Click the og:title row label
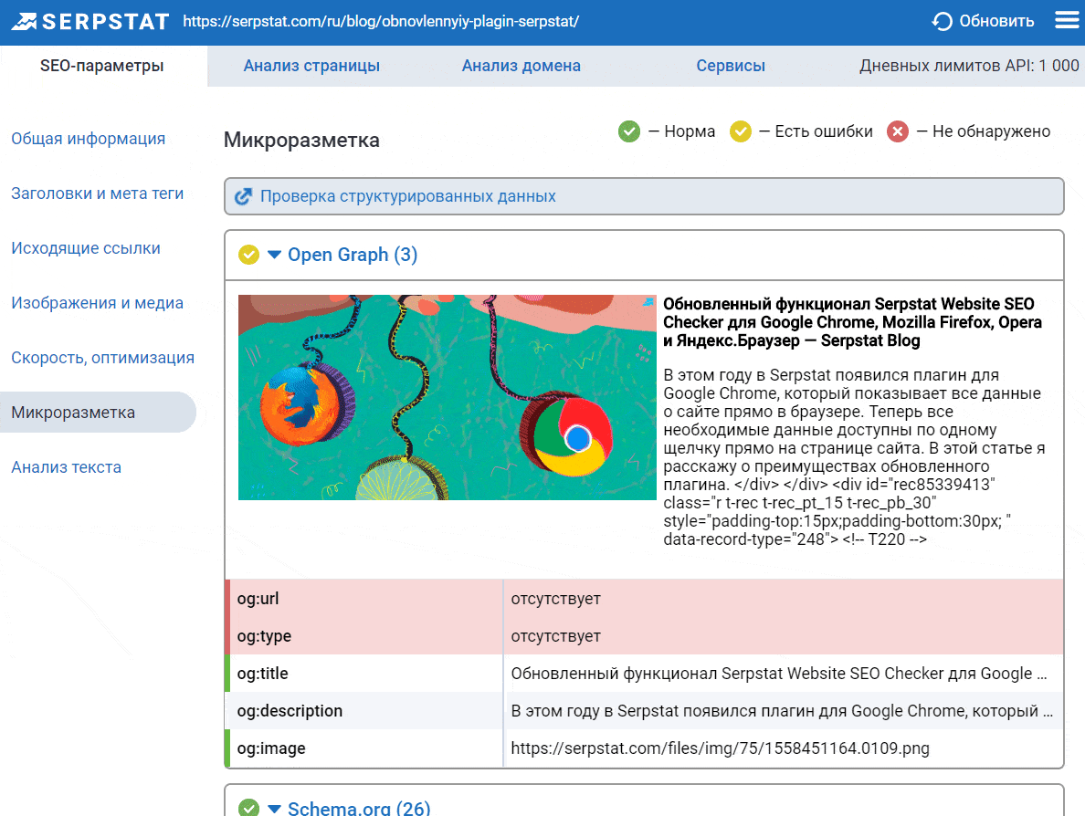This screenshot has height=816, width=1085. pyautogui.click(x=262, y=674)
